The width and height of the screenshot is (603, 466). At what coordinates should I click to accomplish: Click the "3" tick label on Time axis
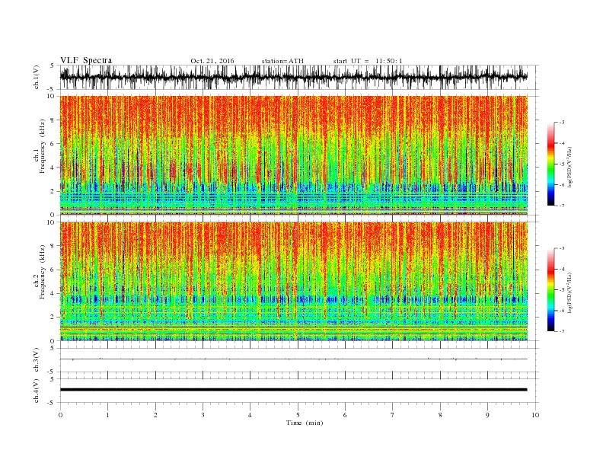click(203, 415)
